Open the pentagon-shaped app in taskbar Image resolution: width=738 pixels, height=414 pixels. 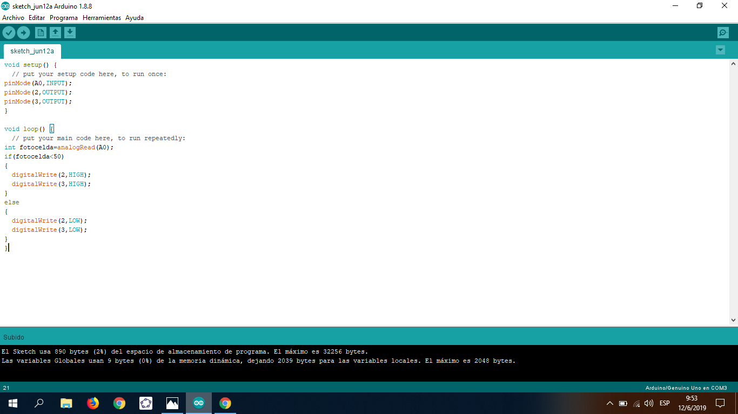tap(146, 403)
